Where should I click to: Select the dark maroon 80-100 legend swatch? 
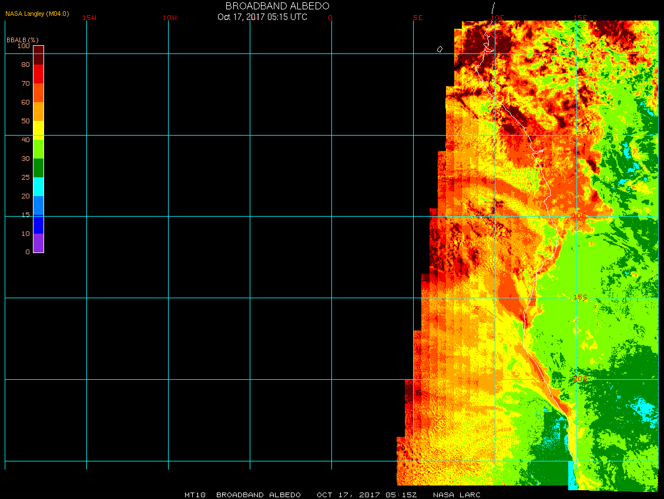[39, 55]
